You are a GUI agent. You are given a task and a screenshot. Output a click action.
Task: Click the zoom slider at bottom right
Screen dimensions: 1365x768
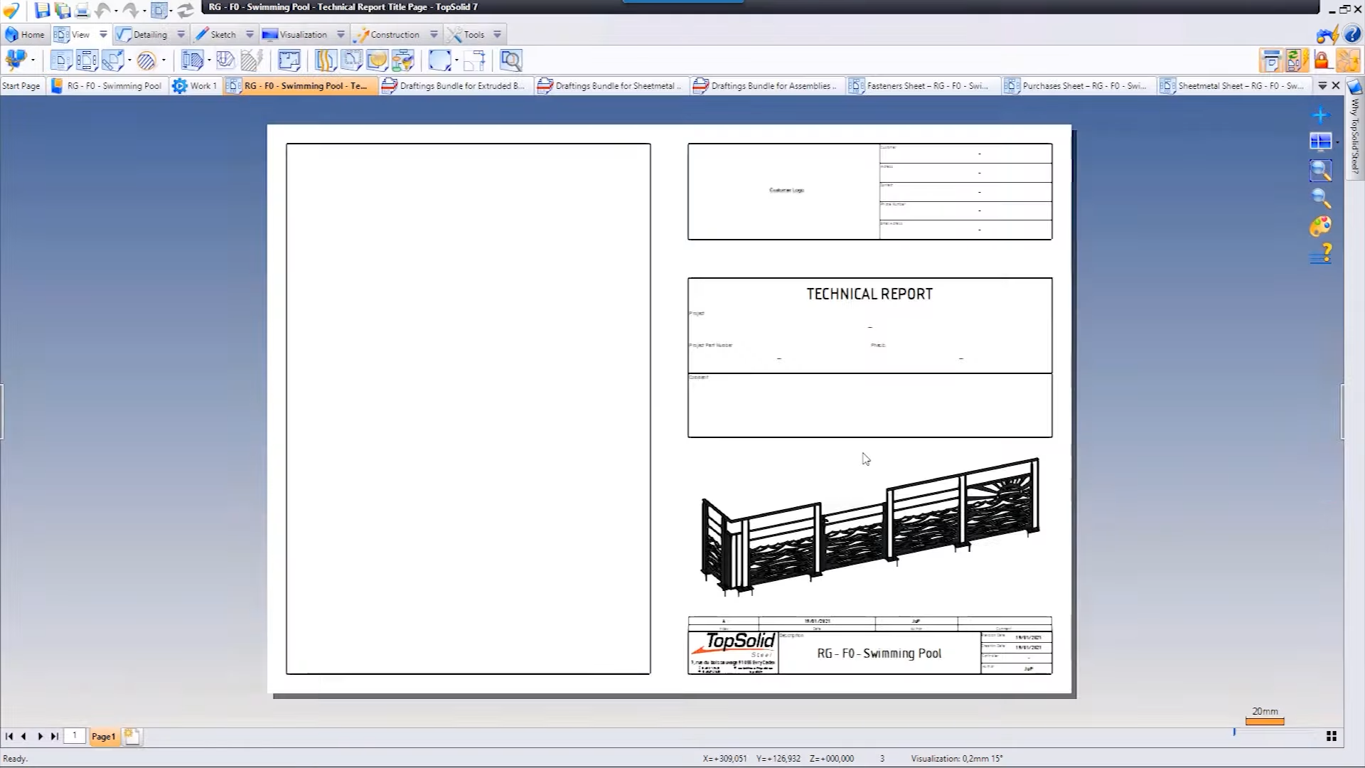click(x=1235, y=732)
